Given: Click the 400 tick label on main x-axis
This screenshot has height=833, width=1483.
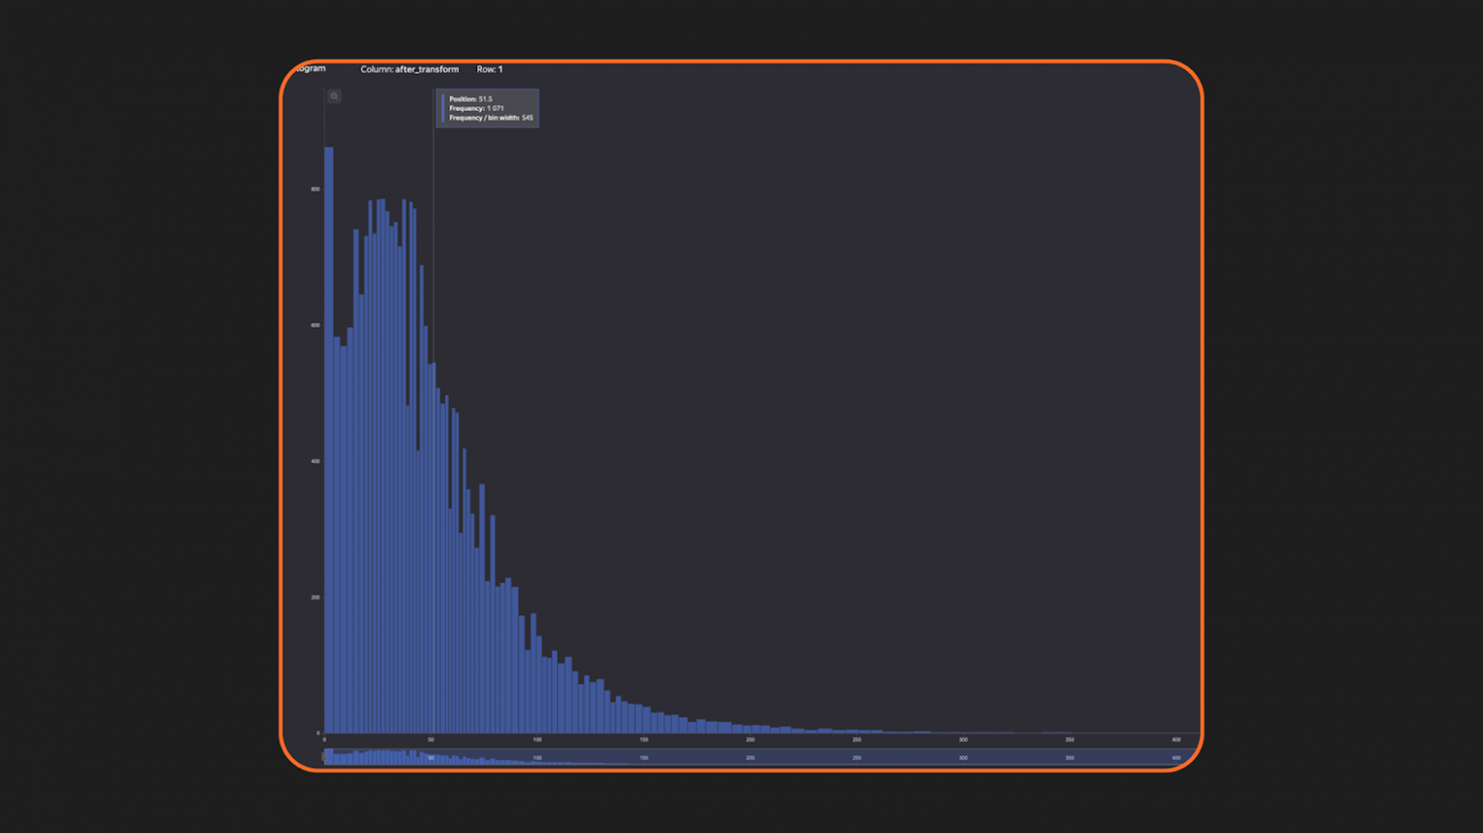Looking at the screenshot, I should tap(1176, 740).
